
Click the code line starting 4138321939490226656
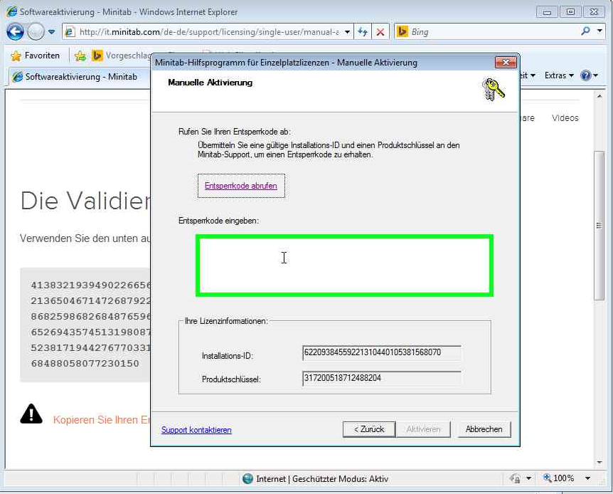coord(91,285)
